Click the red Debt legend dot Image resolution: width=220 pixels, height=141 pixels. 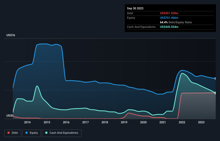coord(9,133)
